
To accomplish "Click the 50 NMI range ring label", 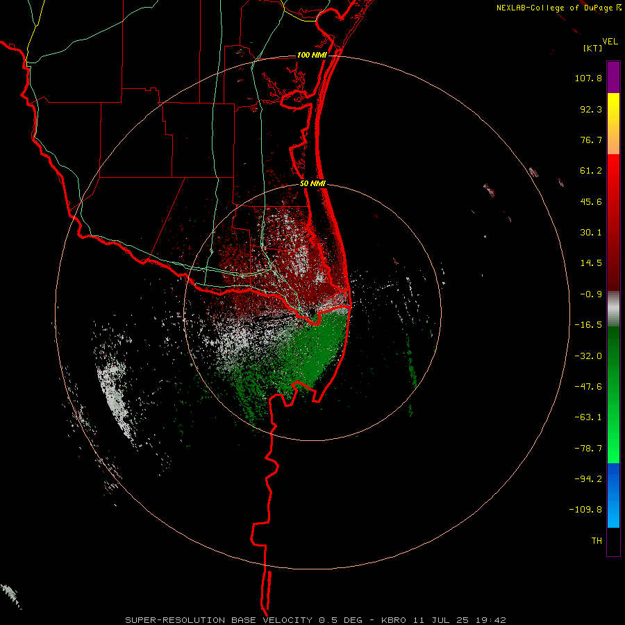I will click(312, 184).
